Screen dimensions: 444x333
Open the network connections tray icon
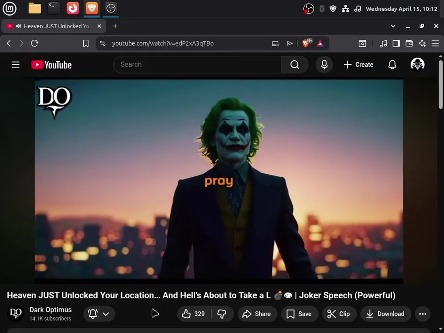coord(345,9)
